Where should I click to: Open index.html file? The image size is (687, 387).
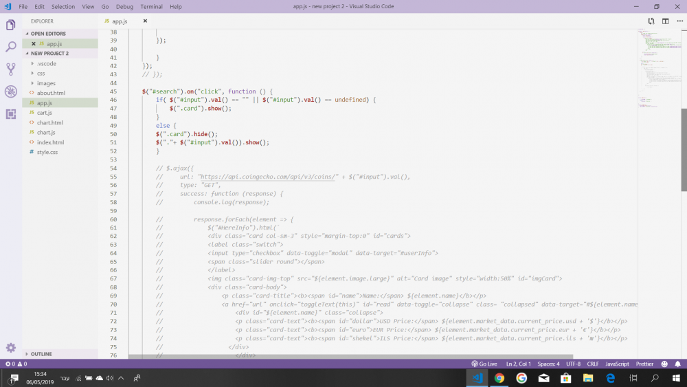(60, 142)
